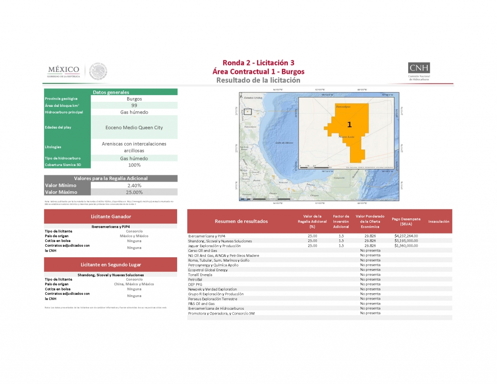Select the Datos generales header
This screenshot has width=497, height=384.
[111, 92]
